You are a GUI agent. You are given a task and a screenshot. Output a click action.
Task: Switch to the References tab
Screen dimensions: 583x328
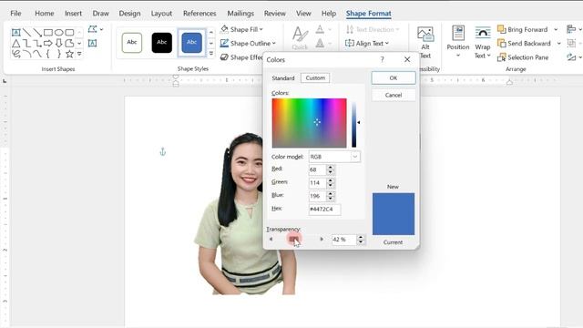[x=199, y=14]
